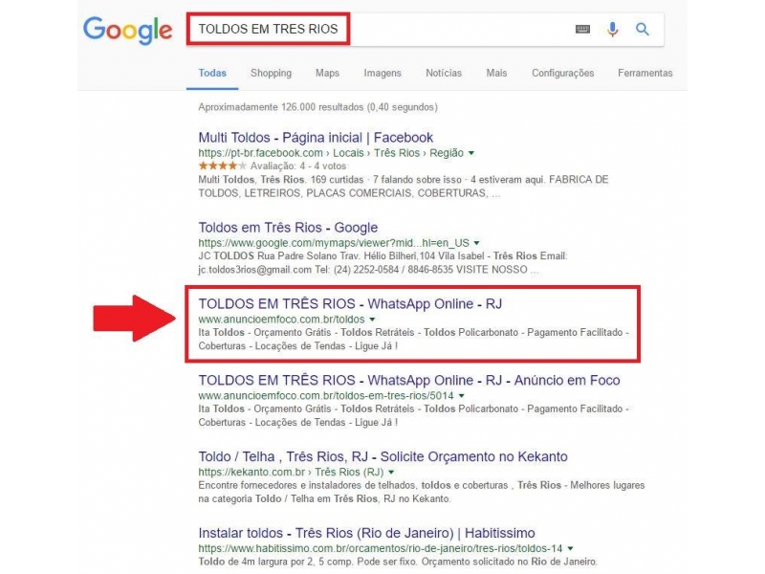Open the Notícias tab

pyautogui.click(x=444, y=73)
